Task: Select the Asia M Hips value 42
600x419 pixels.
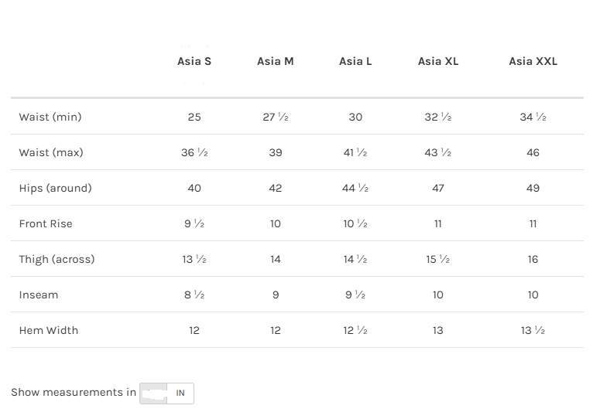Action: [x=276, y=188]
